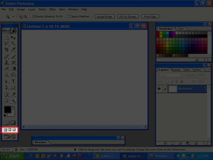The width and height of the screenshot is (213, 160).
Task: Select the Magic Wand tool
Action: [13, 43]
